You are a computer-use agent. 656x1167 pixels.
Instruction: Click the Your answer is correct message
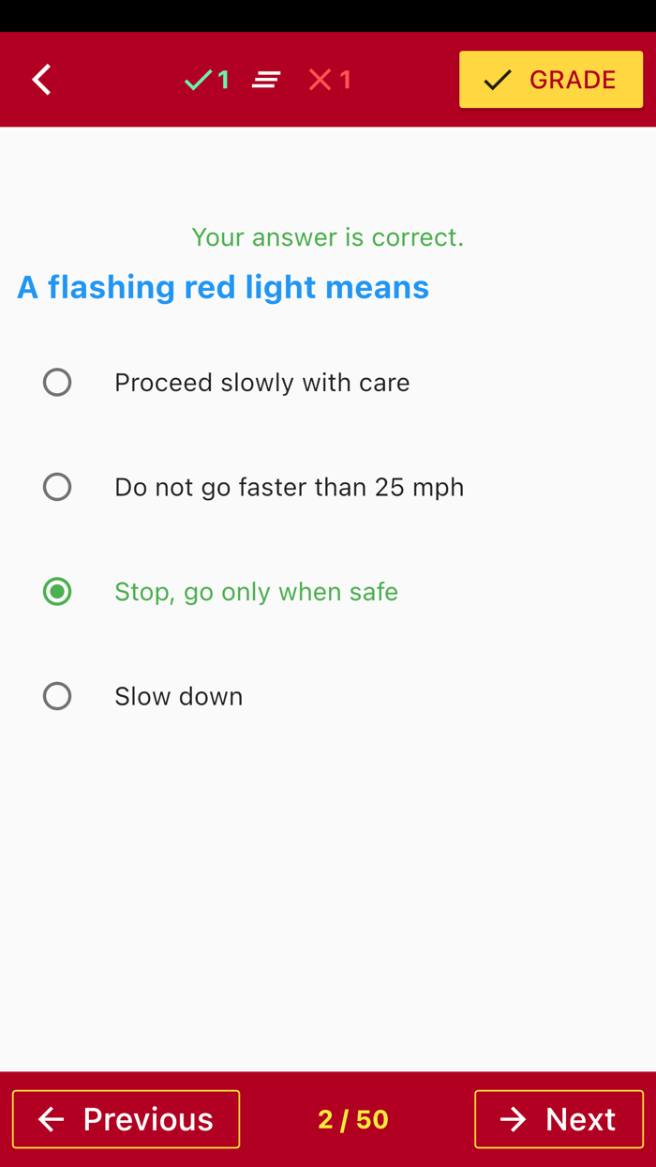click(x=328, y=237)
